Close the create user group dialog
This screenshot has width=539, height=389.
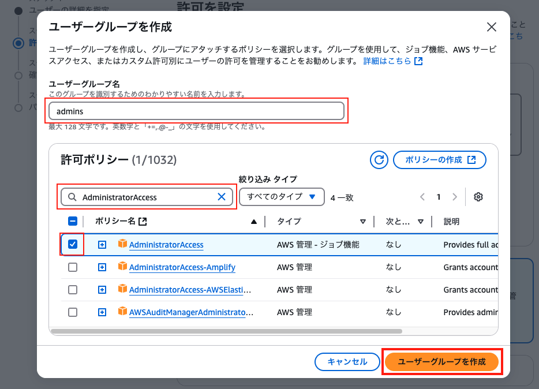492,27
